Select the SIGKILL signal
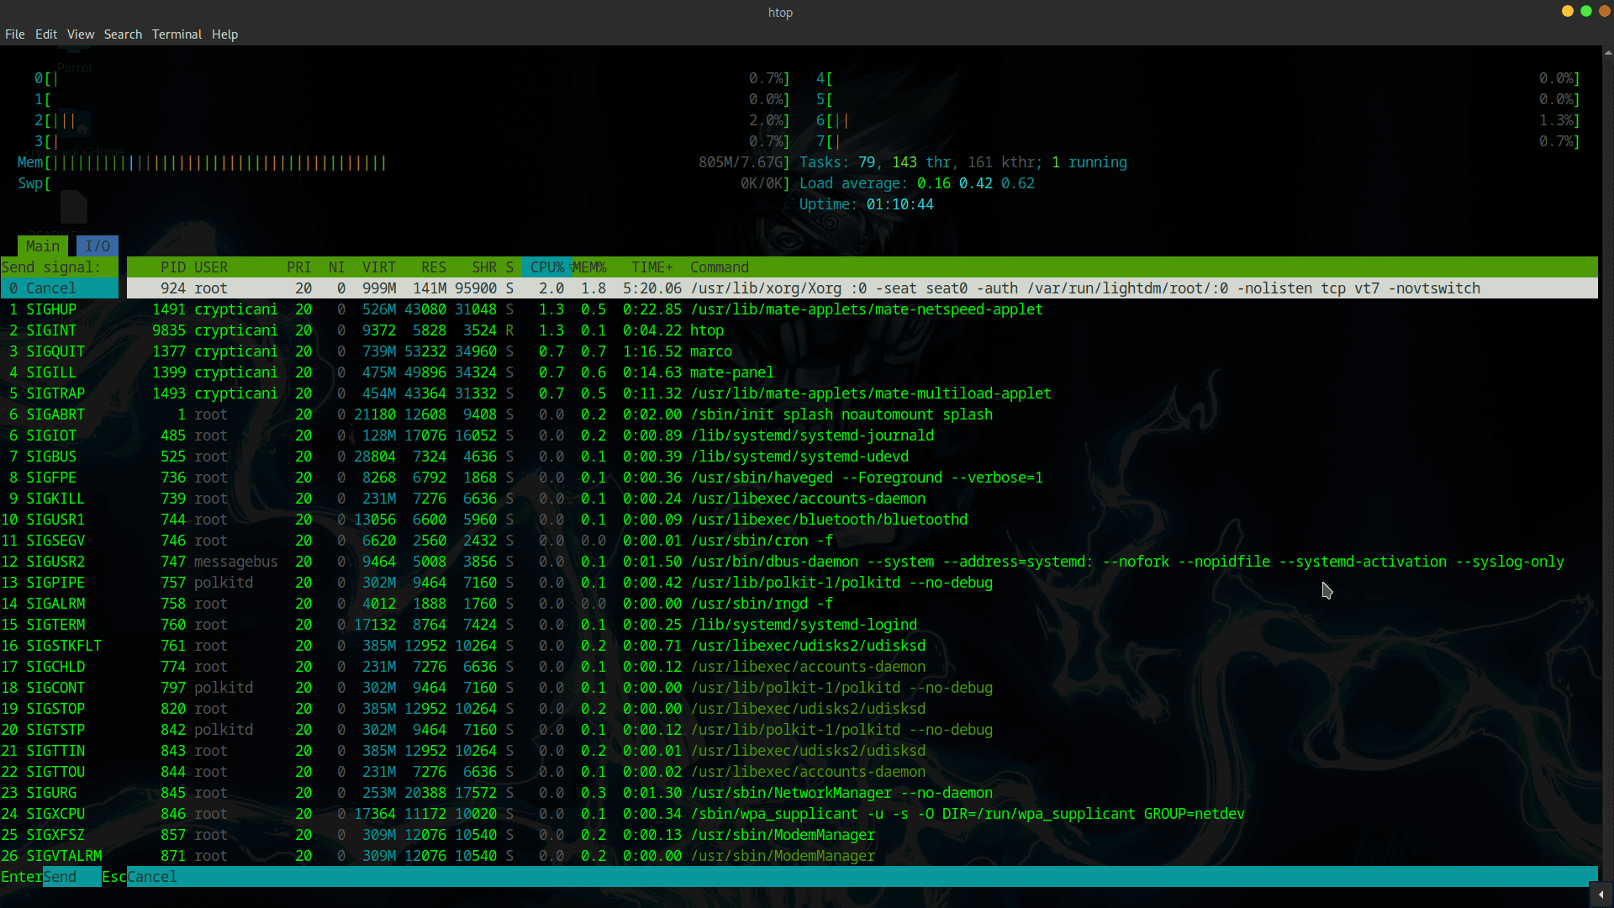Viewport: 1614px width, 908px height. click(54, 498)
